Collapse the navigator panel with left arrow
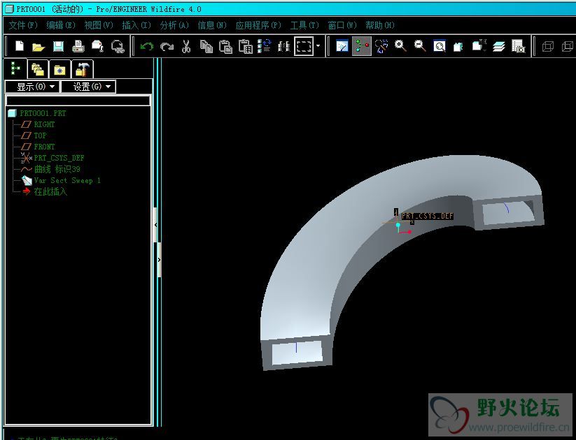Screen dimensions: 576x440 155,225
